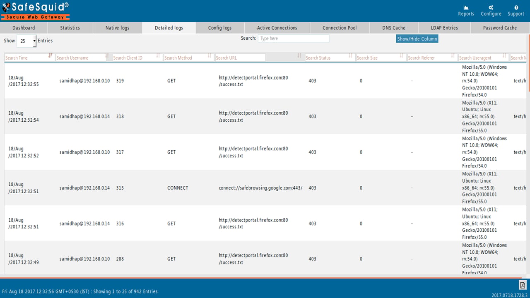This screenshot has height=298, width=530.
Task: Sort by the Client ID column arrows
Action: (x=159, y=56)
